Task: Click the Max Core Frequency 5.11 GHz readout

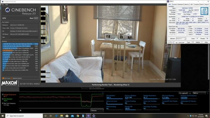Action: coord(170,97)
